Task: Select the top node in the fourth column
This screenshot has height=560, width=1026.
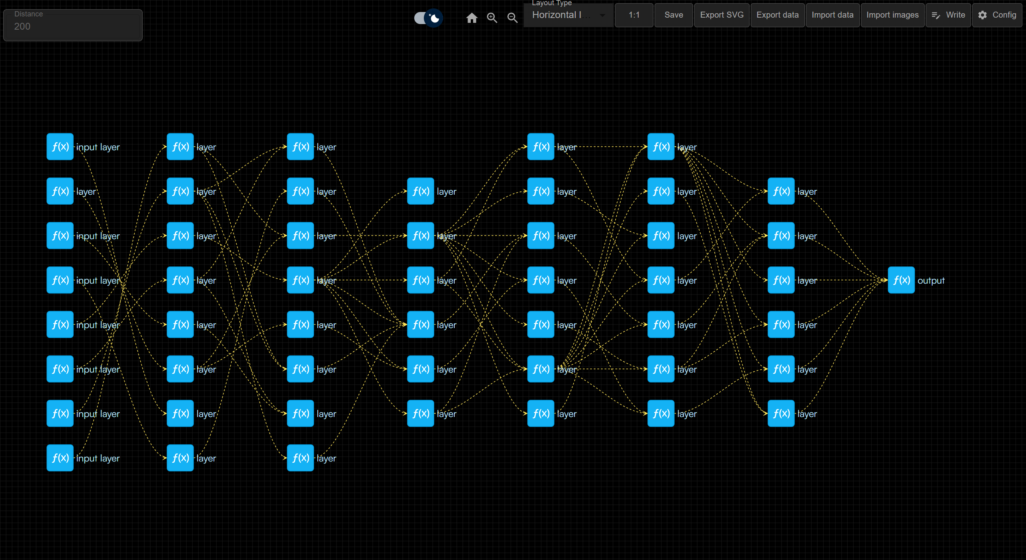Action: point(420,191)
